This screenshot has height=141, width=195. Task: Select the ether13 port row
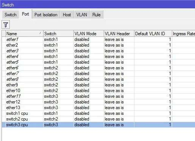click(x=98, y=108)
